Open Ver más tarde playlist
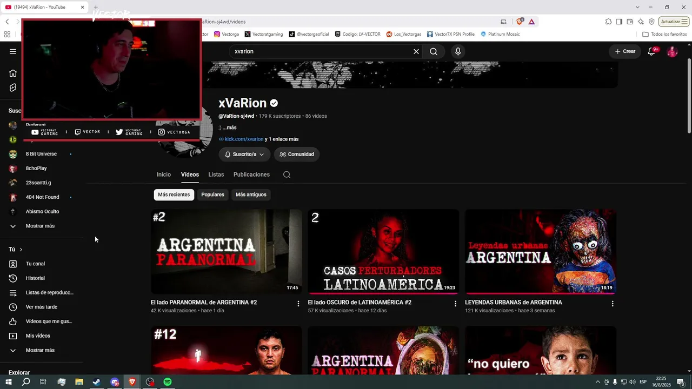Screen dimensions: 692x389 (42, 307)
